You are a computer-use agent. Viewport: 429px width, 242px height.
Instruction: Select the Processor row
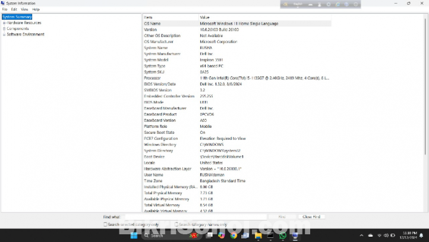click(237, 78)
